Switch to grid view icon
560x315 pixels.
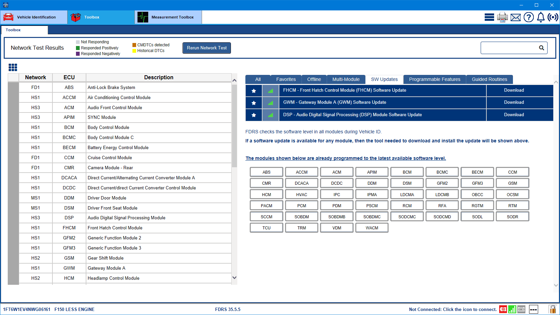coord(13,67)
